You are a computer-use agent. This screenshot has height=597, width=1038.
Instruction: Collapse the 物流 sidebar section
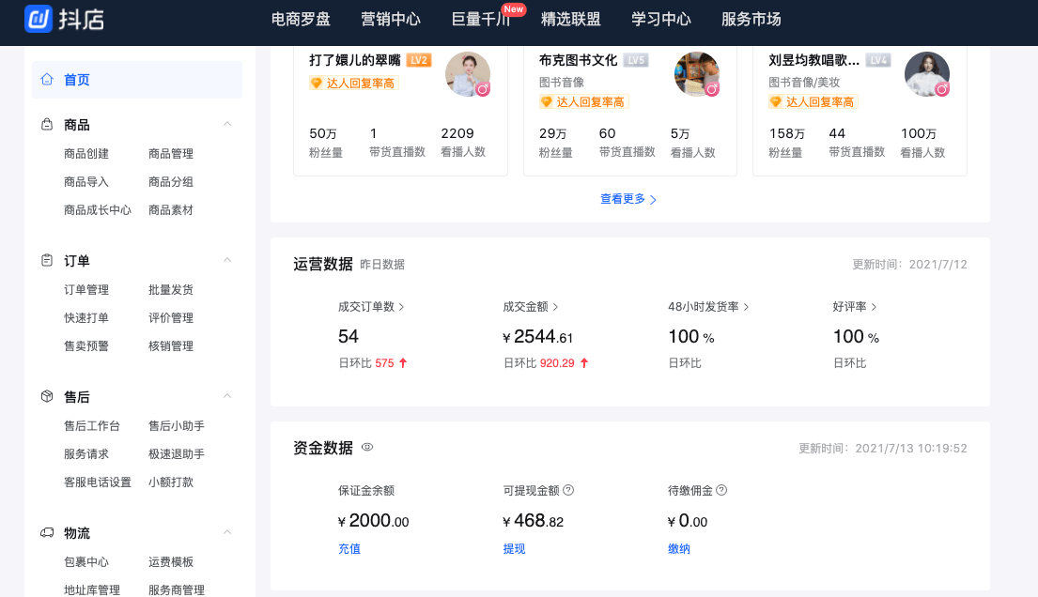(x=226, y=532)
